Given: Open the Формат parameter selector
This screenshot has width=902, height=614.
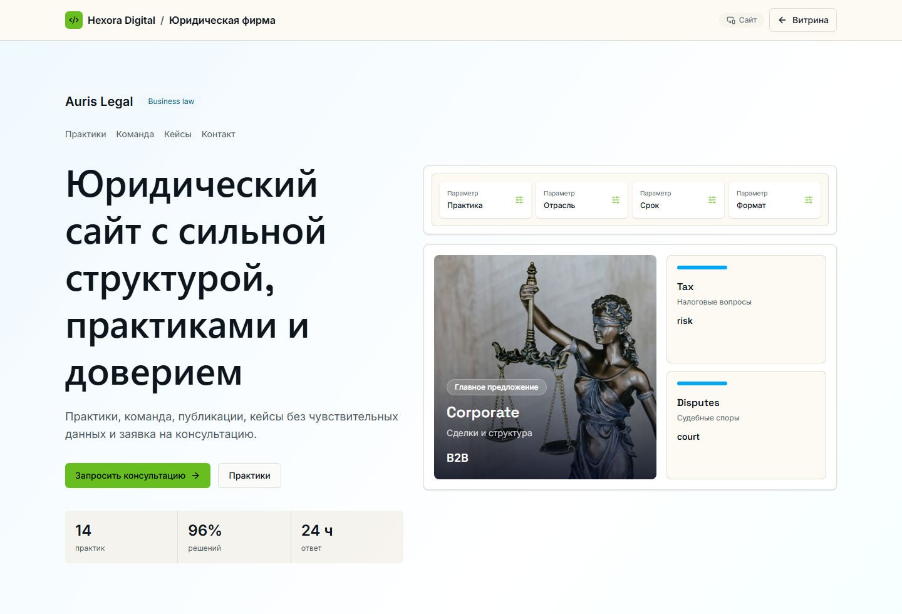Looking at the screenshot, I should tap(775, 200).
